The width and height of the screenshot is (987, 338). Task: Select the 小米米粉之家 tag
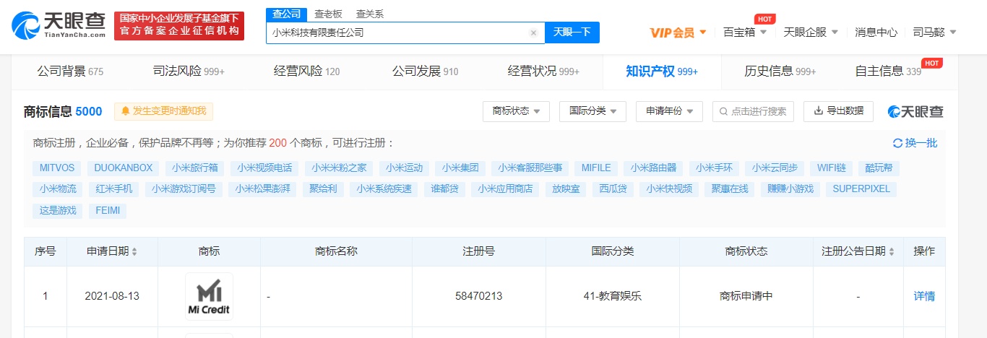pos(339,168)
